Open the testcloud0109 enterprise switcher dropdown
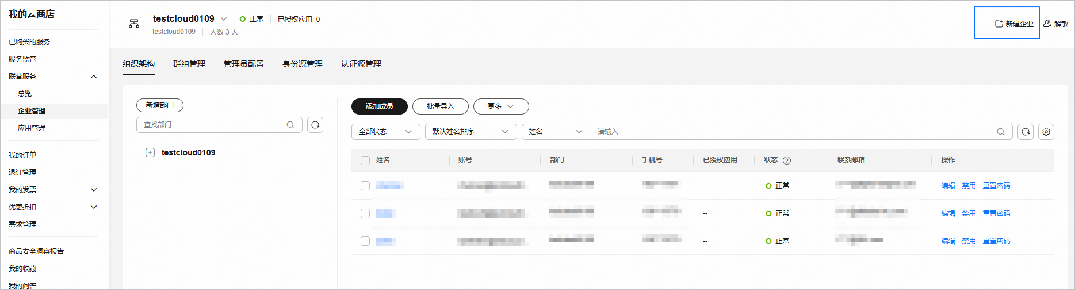This screenshot has width=1075, height=290. (x=224, y=19)
